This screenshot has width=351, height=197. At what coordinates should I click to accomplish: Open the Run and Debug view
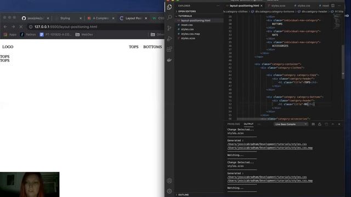point(169,39)
